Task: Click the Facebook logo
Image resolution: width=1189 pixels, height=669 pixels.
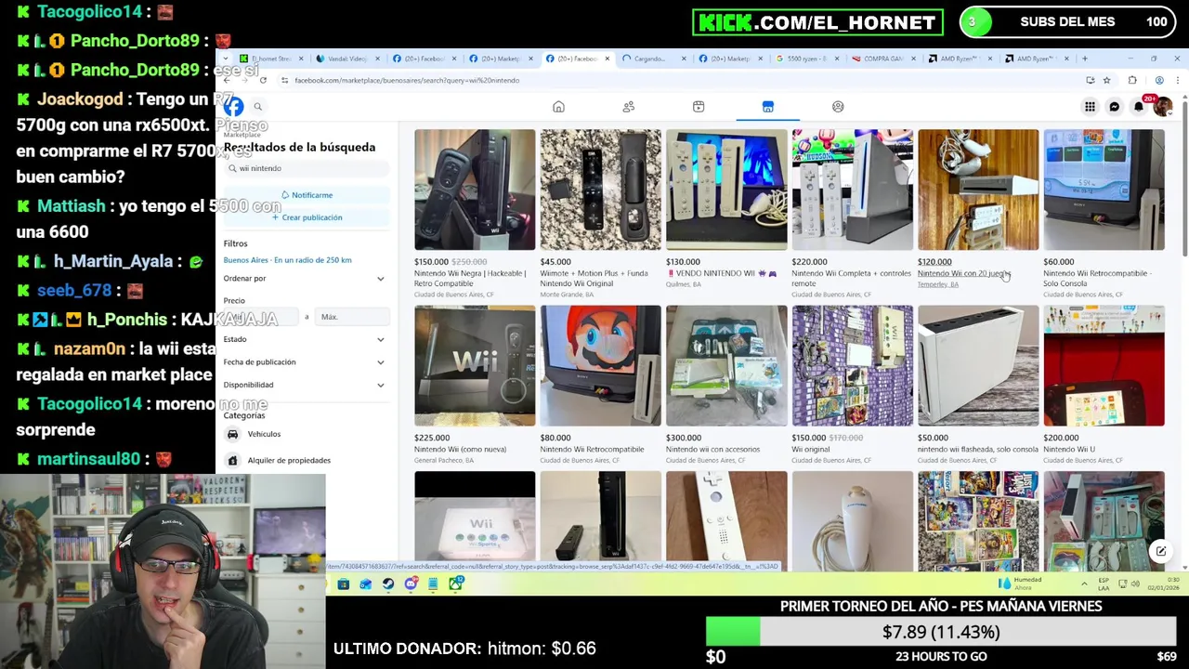Action: pyautogui.click(x=233, y=107)
